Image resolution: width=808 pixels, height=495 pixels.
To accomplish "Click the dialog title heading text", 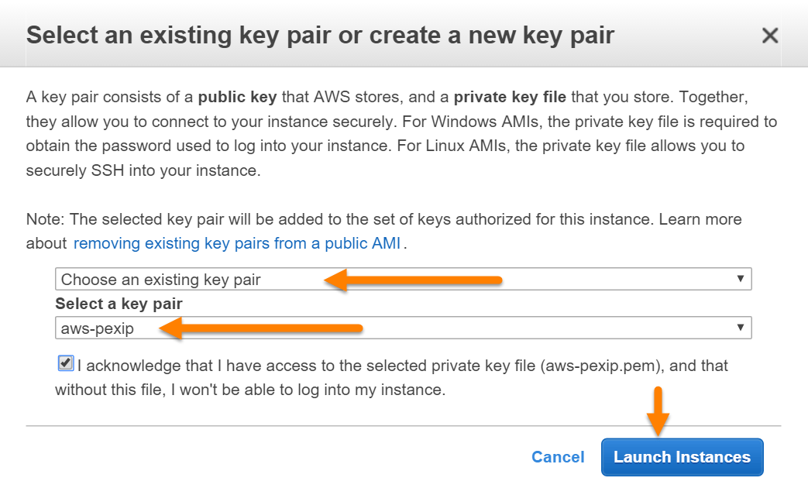I will tap(320, 36).
